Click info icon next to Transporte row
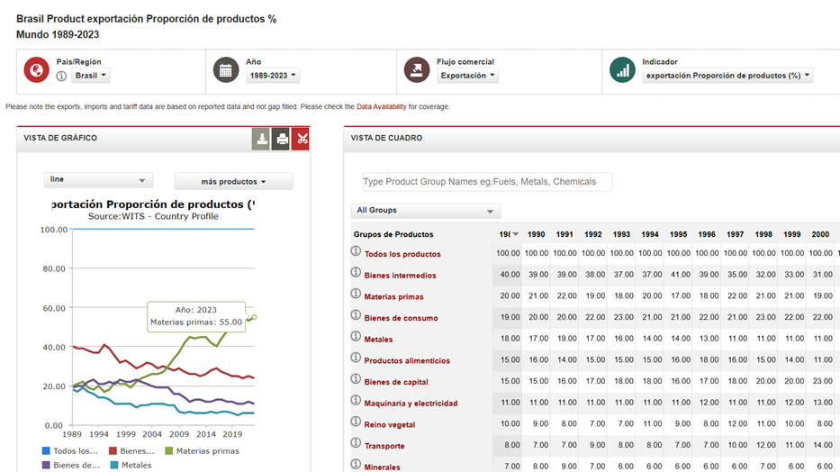Image resolution: width=840 pixels, height=472 pixels. coord(356,445)
